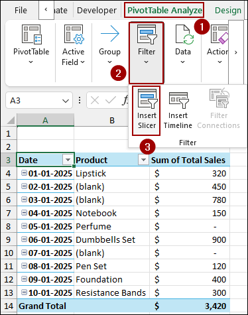The height and width of the screenshot is (315, 248).
Task: Click the Grand Total label cell
Action: pos(45,306)
